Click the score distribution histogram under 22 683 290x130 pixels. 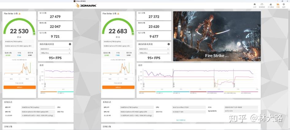118,68
